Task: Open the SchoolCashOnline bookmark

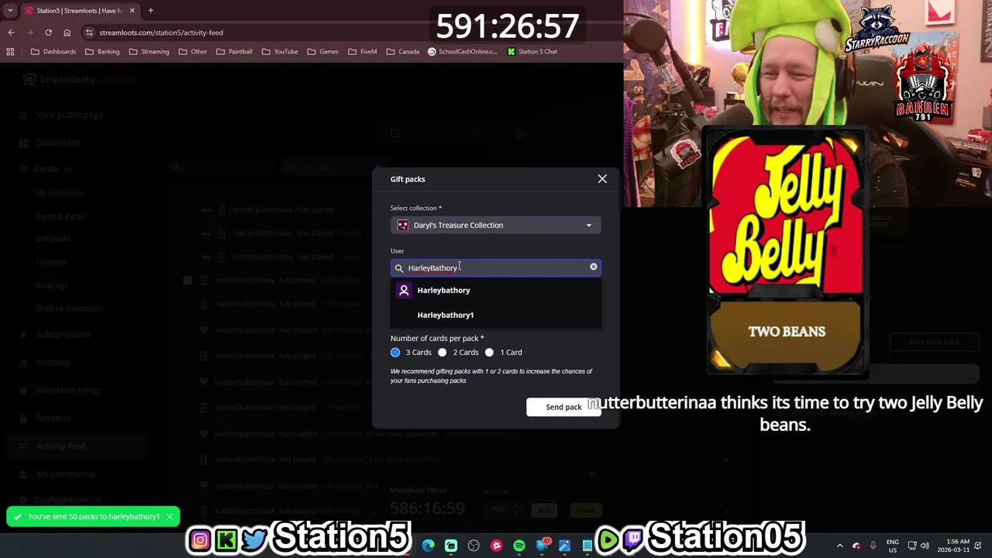Action: 463,52
